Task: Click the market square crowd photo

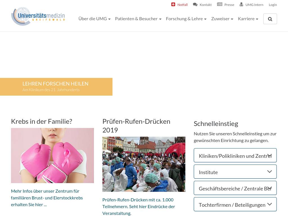Action: tap(144, 164)
